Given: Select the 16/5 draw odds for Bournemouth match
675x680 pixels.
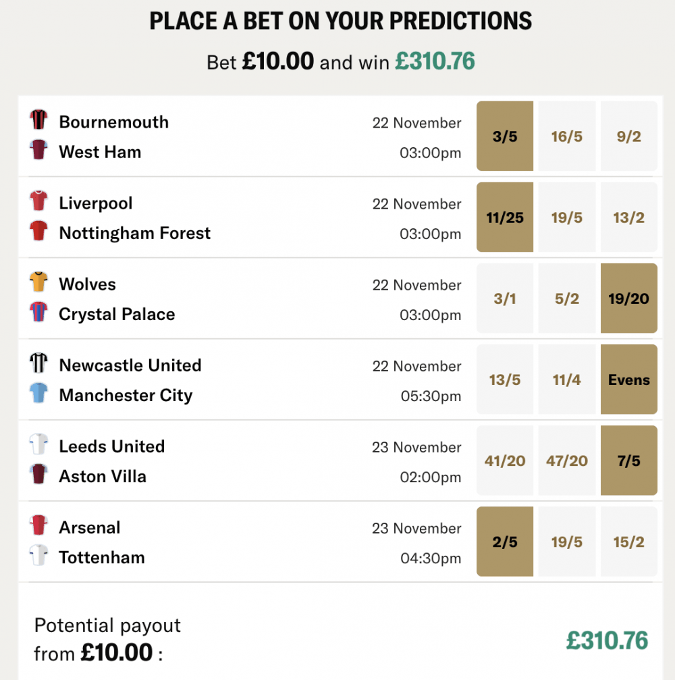Looking at the screenshot, I should point(567,136).
